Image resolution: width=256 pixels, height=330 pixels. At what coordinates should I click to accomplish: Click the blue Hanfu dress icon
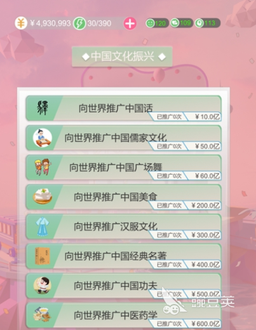43,227
